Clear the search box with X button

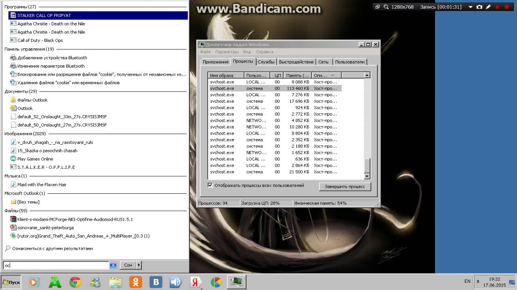[113, 265]
